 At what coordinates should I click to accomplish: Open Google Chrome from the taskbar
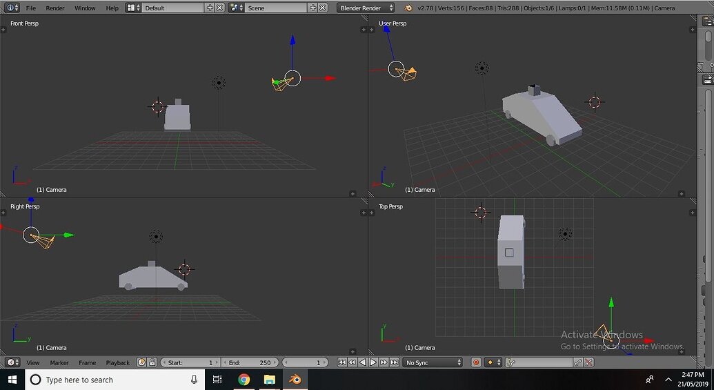[244, 380]
